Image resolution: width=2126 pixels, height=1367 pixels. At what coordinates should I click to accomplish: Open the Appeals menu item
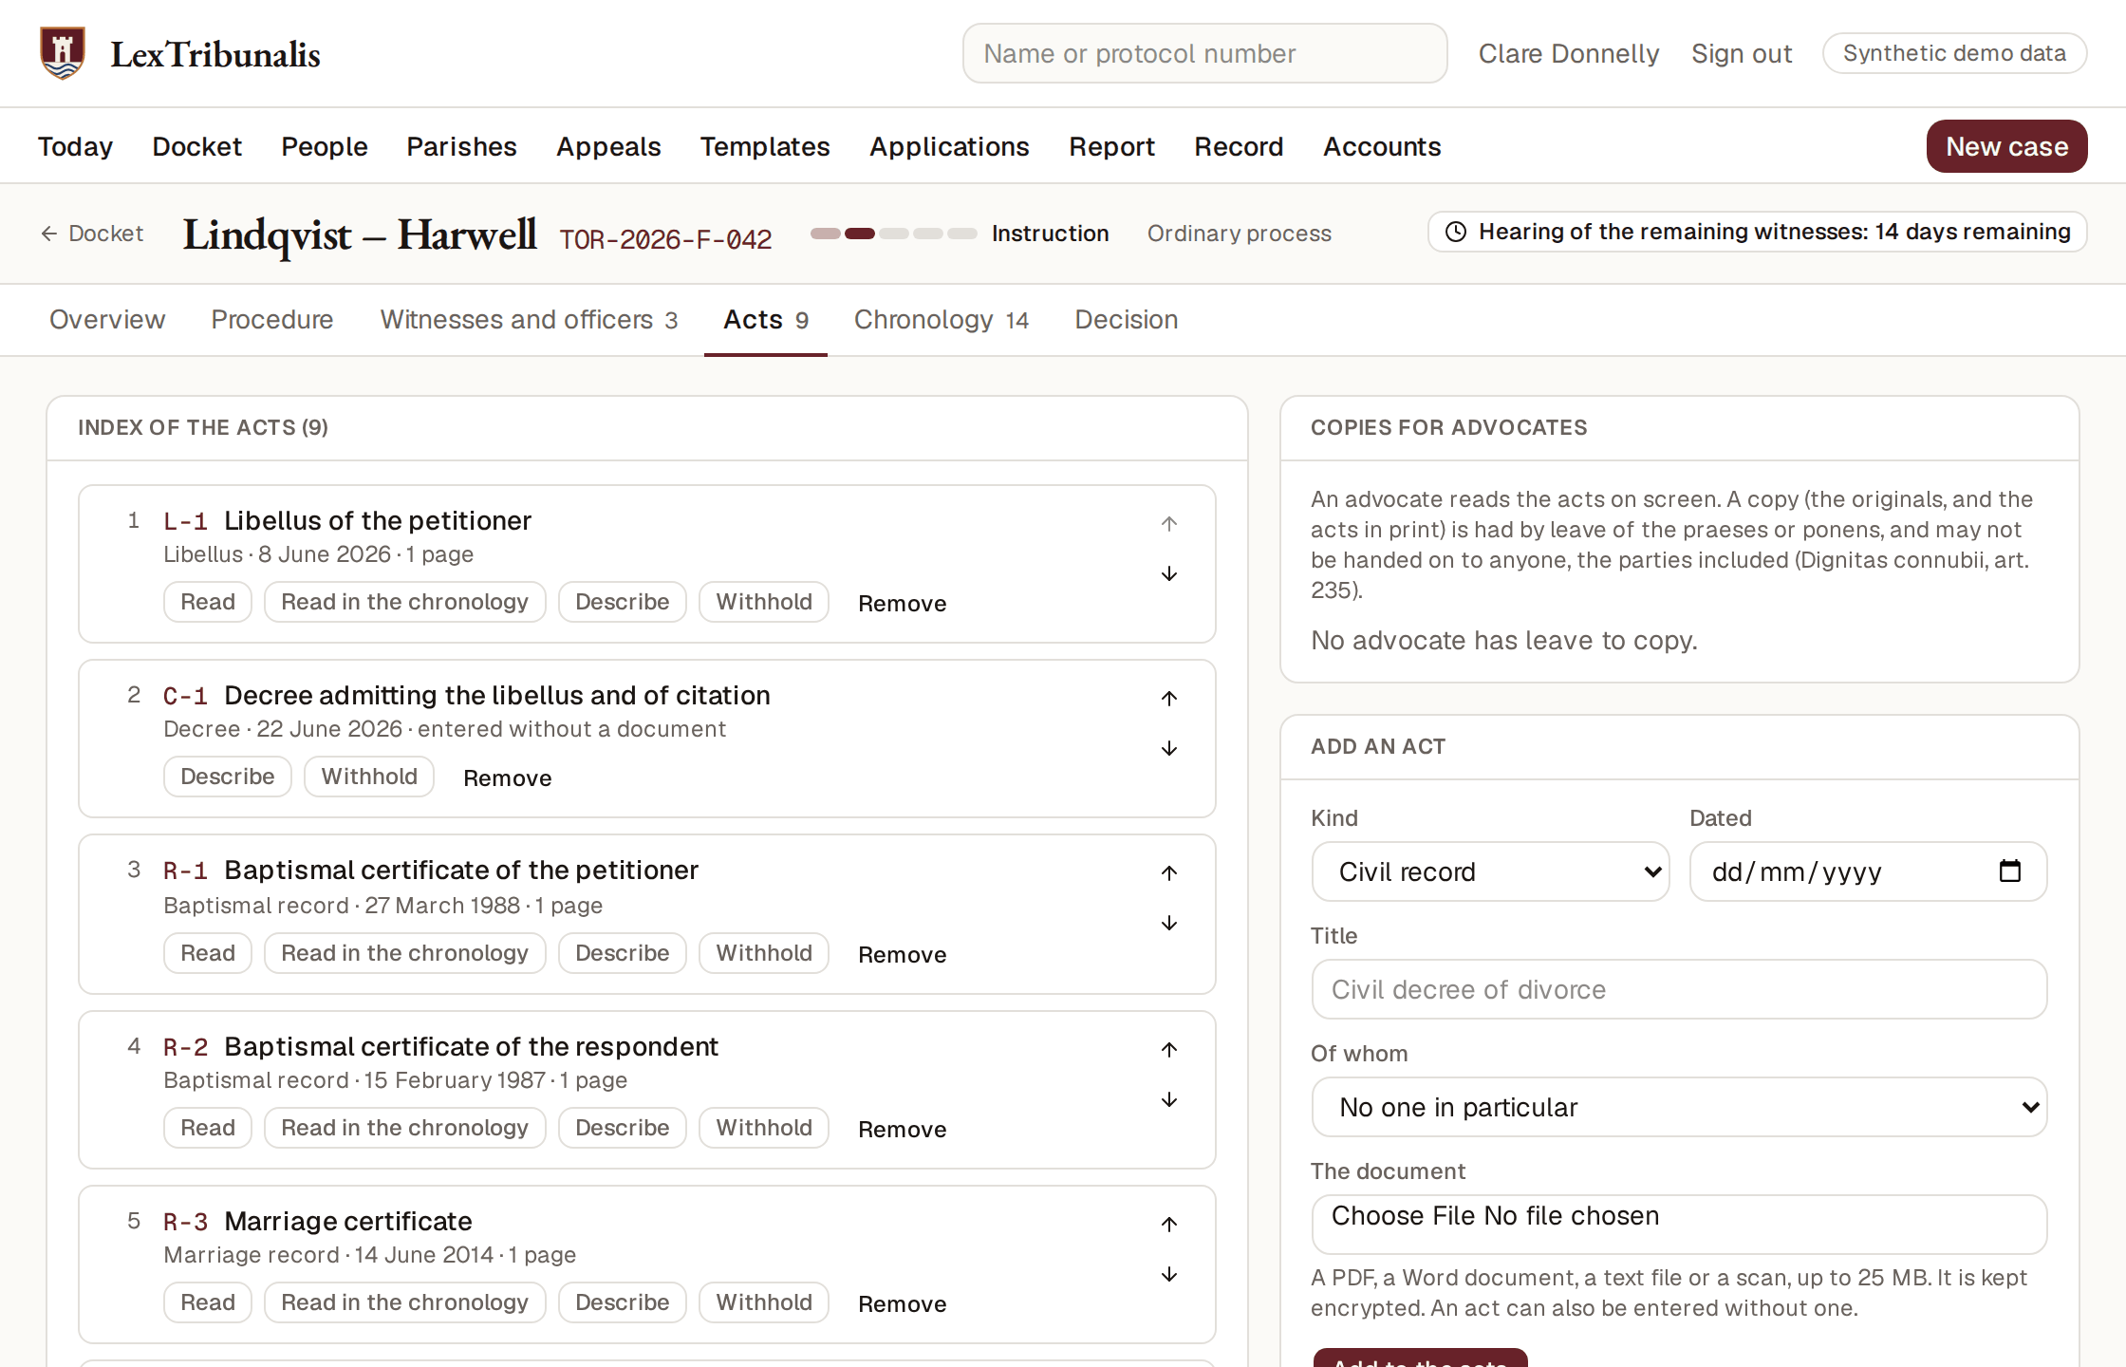(x=608, y=146)
